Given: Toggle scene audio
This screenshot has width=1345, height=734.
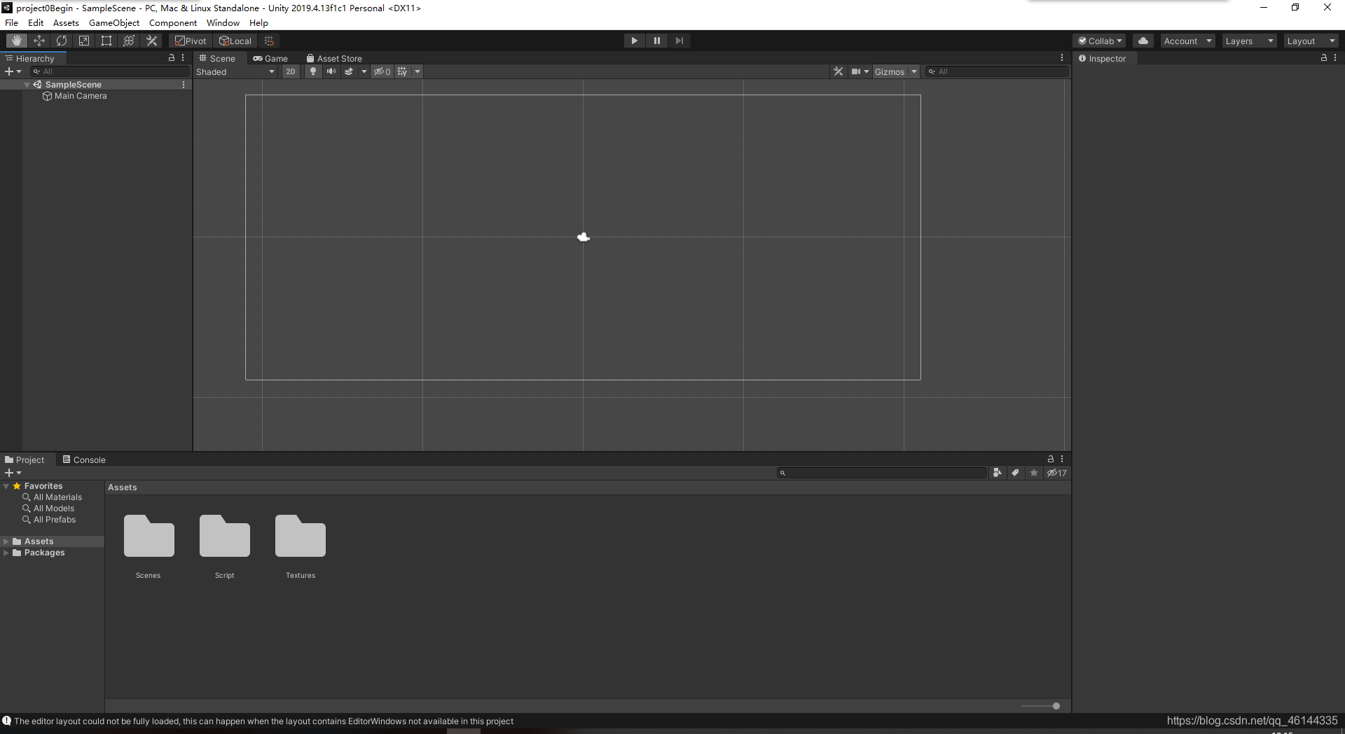Looking at the screenshot, I should [x=331, y=71].
